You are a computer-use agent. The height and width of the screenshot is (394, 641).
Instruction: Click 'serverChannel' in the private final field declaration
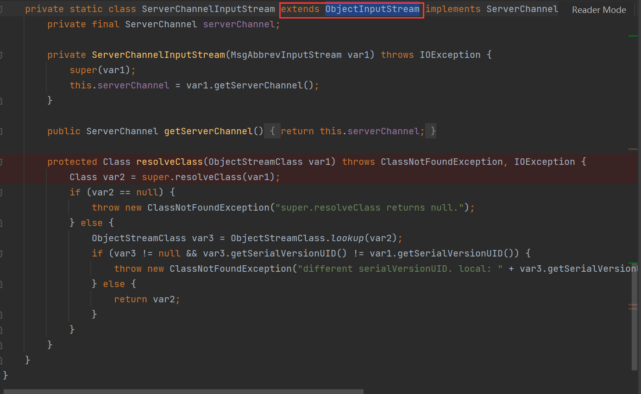[239, 24]
